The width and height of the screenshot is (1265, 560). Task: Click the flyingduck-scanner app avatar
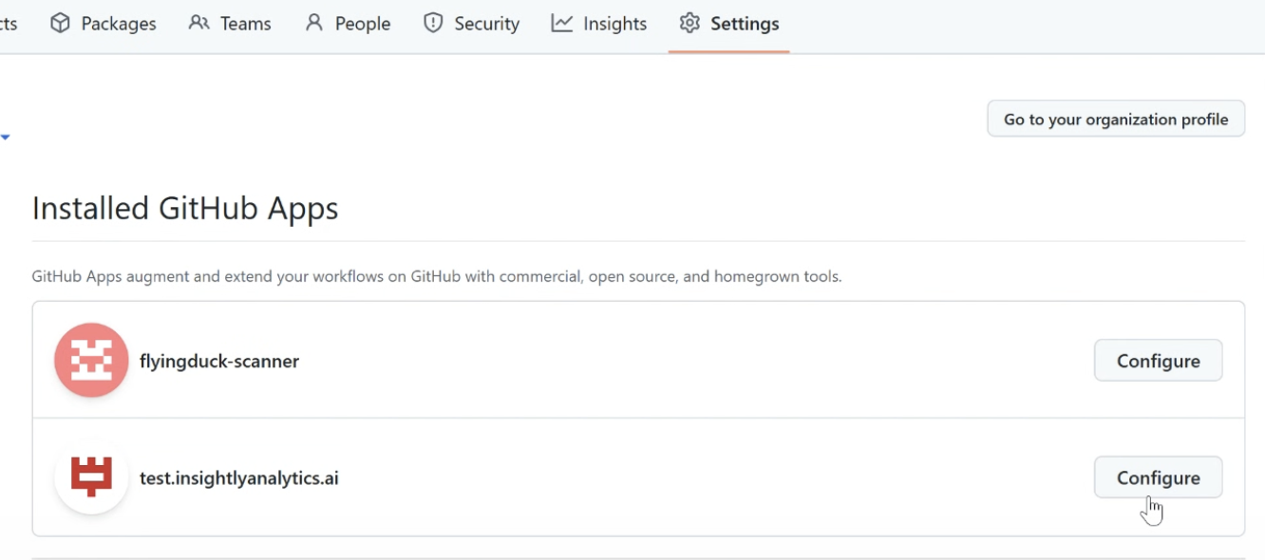click(x=91, y=361)
